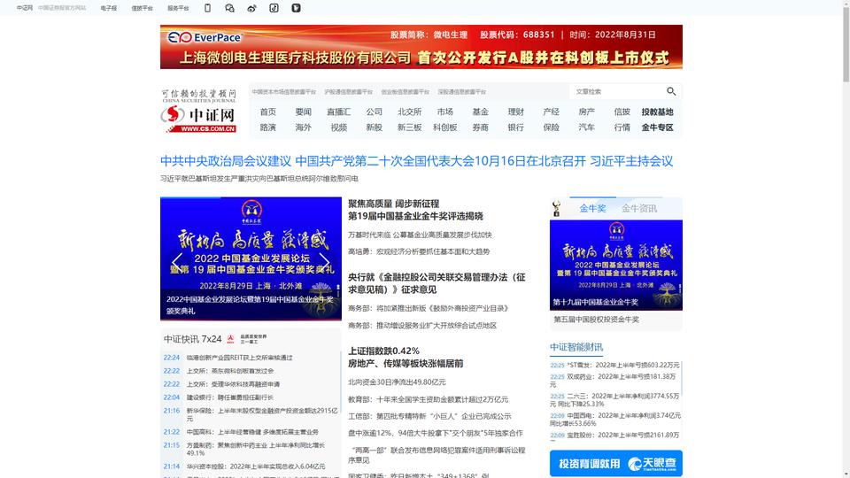Open 高培勇 宏观经济分析 article
The width and height of the screenshot is (850, 478).
coord(419,251)
